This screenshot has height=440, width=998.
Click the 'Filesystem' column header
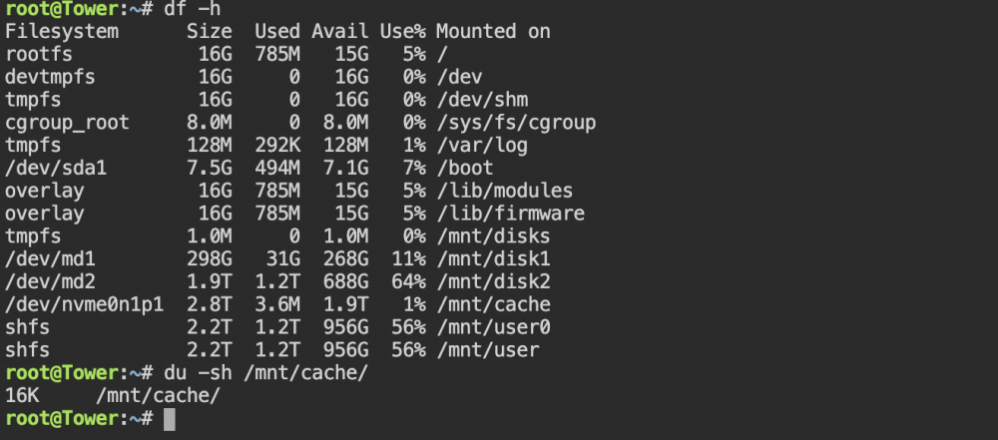(x=62, y=32)
